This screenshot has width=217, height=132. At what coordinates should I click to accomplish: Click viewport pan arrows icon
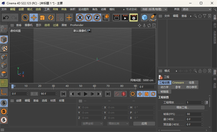point(139,26)
